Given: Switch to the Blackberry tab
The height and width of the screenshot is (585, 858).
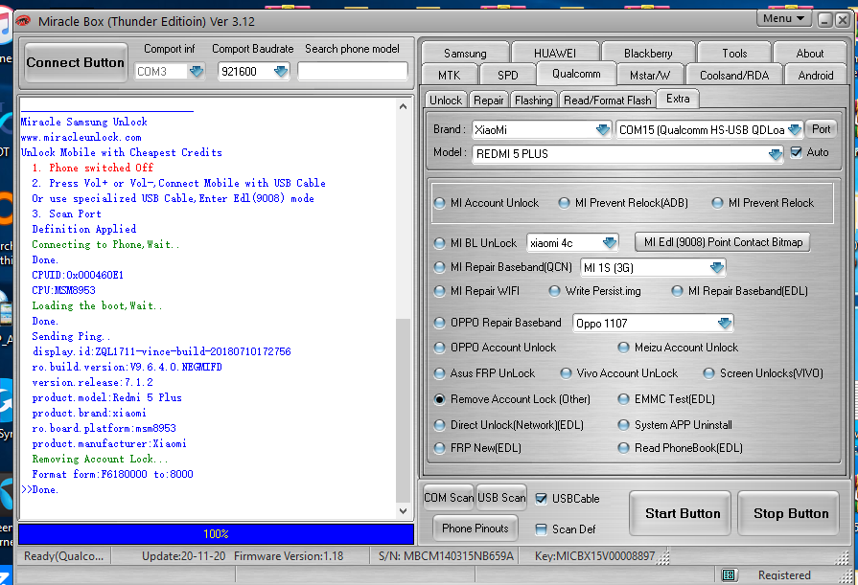Looking at the screenshot, I should [648, 53].
